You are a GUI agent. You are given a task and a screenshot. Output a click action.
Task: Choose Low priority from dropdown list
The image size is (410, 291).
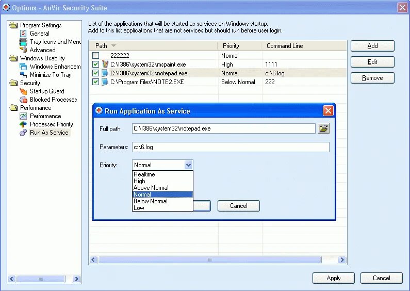point(162,208)
